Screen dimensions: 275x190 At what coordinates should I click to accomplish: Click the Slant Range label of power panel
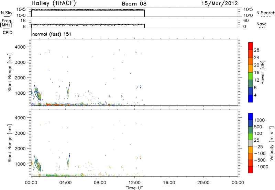tap(10, 72)
